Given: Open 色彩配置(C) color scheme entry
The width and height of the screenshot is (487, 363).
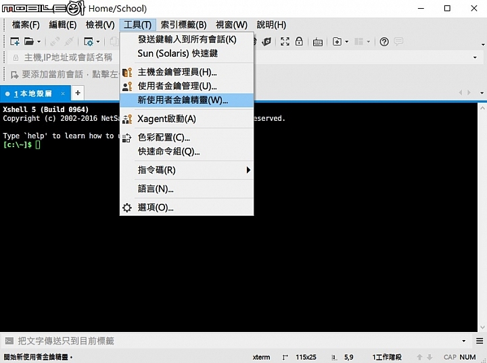Looking at the screenshot, I should [187, 138].
